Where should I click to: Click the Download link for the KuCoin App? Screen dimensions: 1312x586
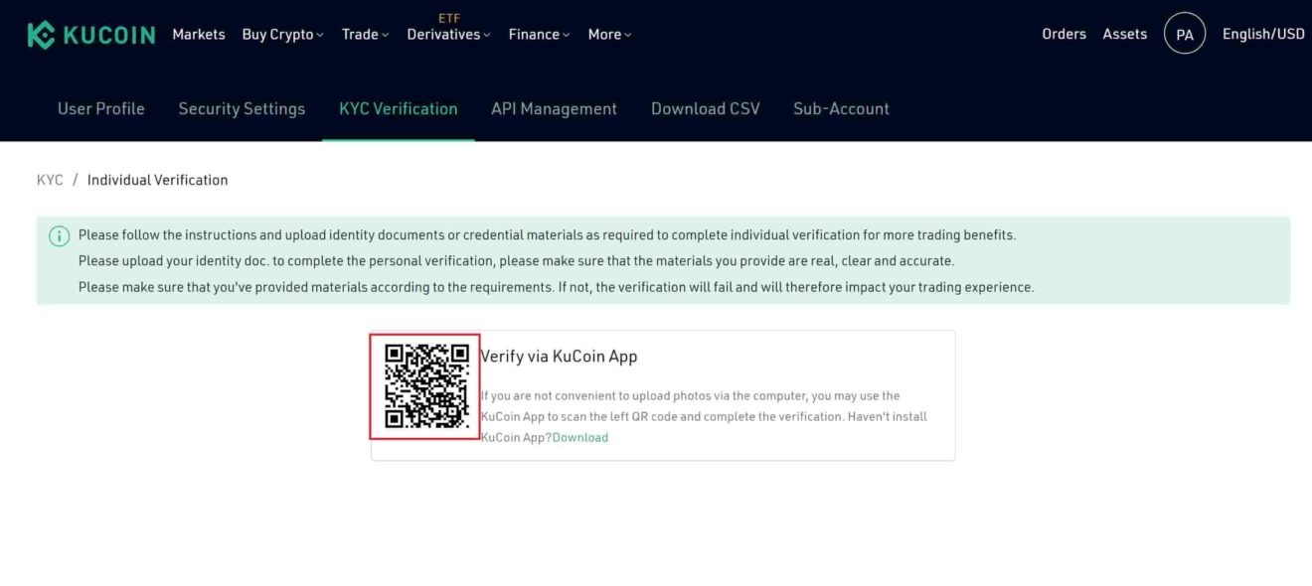(580, 437)
